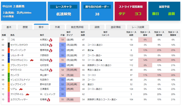Click jockey index 53 in クロスザルビコン row

(83, 60)
